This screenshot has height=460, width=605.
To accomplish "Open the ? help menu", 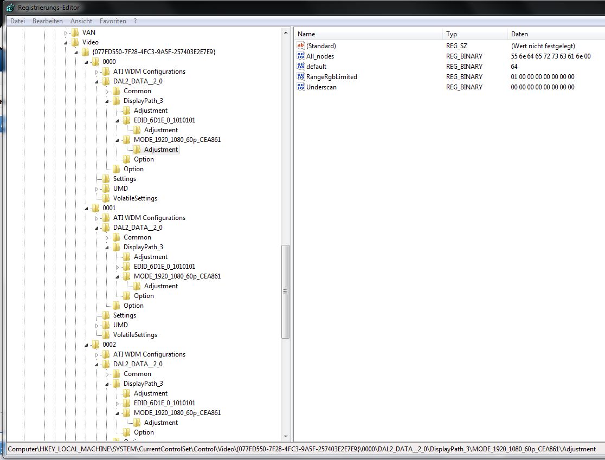I will pyautogui.click(x=135, y=21).
